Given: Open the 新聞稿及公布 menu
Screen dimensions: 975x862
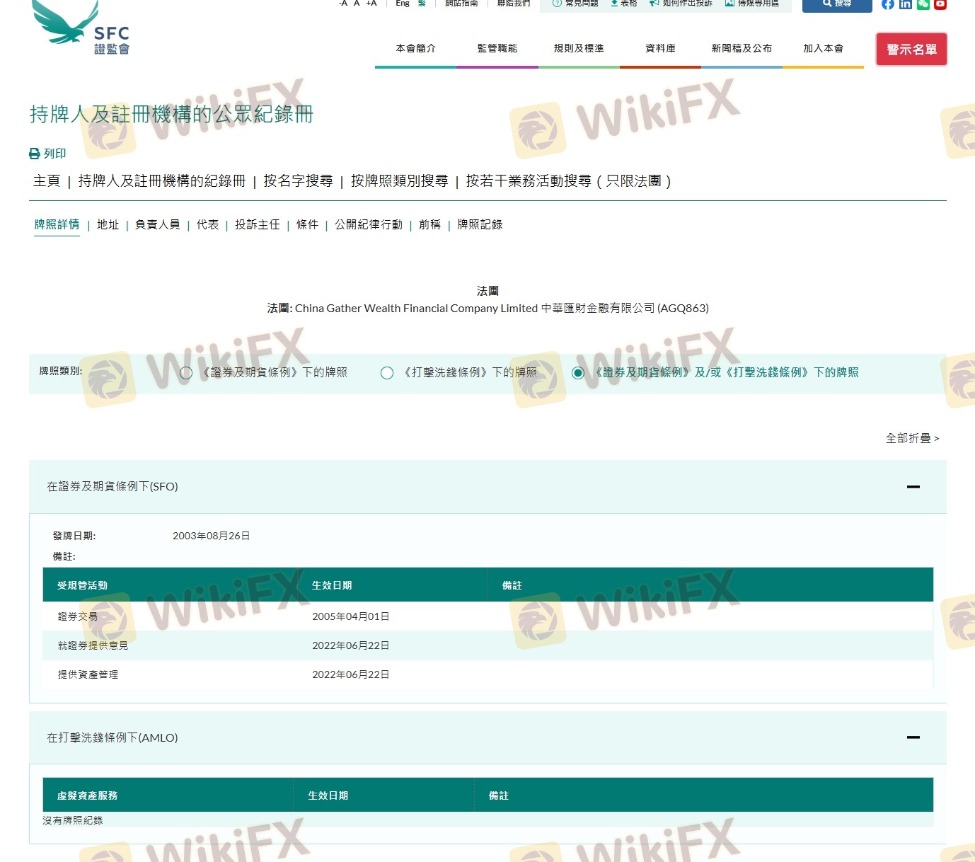Looking at the screenshot, I should coord(742,49).
